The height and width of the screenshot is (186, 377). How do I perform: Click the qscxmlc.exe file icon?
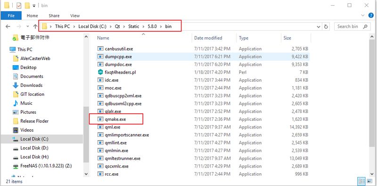tap(100, 166)
